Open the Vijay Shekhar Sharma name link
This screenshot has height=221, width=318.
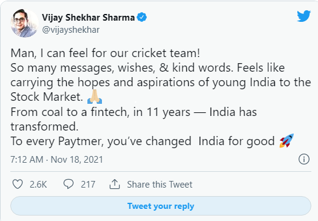(x=88, y=18)
